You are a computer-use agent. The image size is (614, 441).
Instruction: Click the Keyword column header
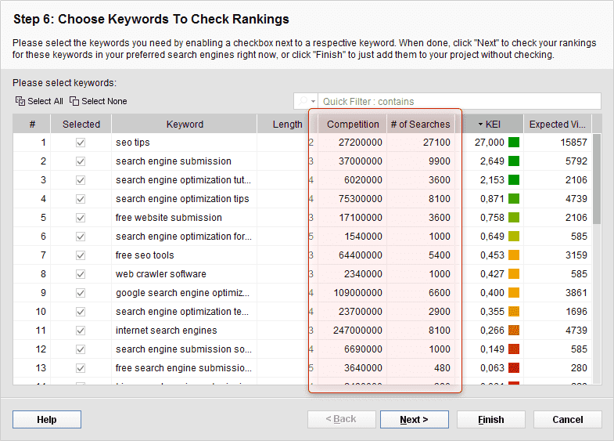pyautogui.click(x=185, y=124)
